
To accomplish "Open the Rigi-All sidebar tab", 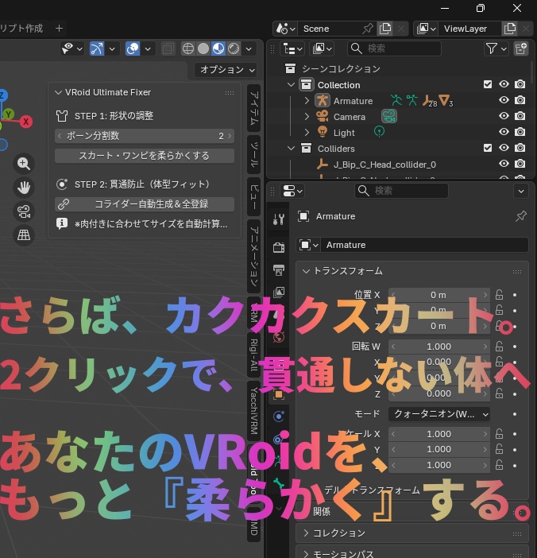I will click(253, 355).
